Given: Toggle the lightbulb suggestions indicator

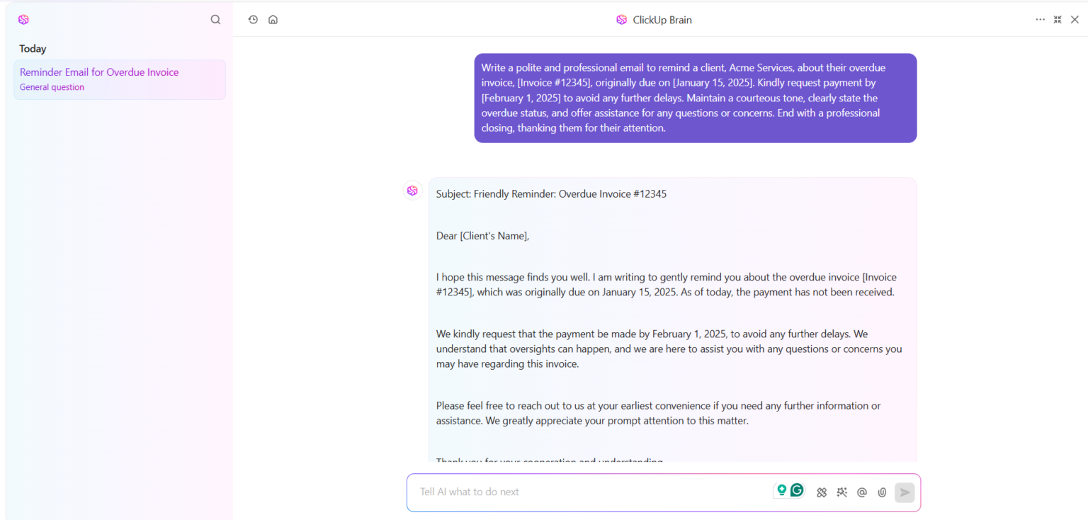Looking at the screenshot, I should tap(781, 489).
